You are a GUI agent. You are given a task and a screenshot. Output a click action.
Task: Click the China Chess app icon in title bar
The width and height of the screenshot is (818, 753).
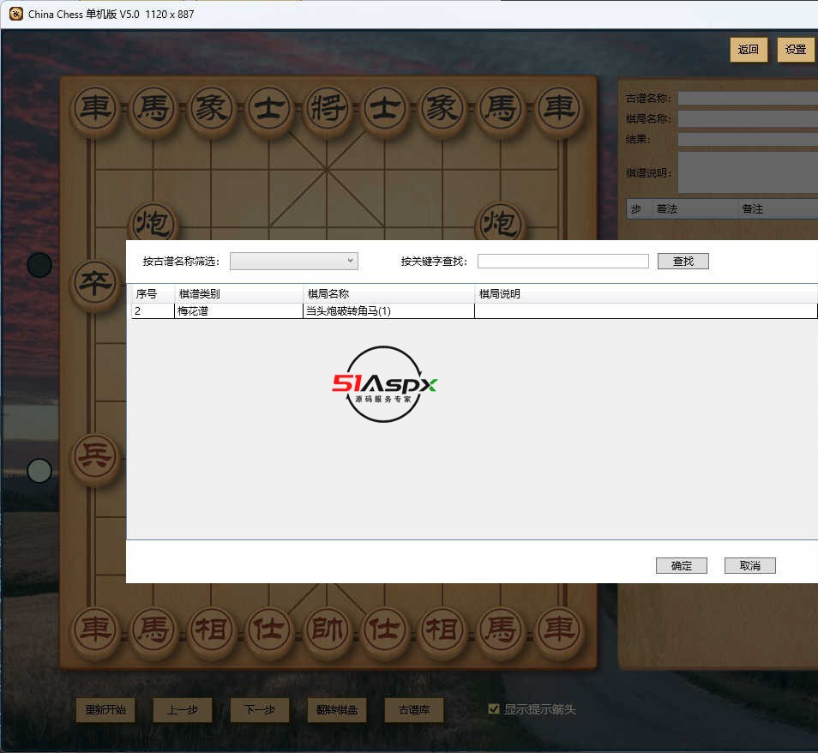[16, 14]
